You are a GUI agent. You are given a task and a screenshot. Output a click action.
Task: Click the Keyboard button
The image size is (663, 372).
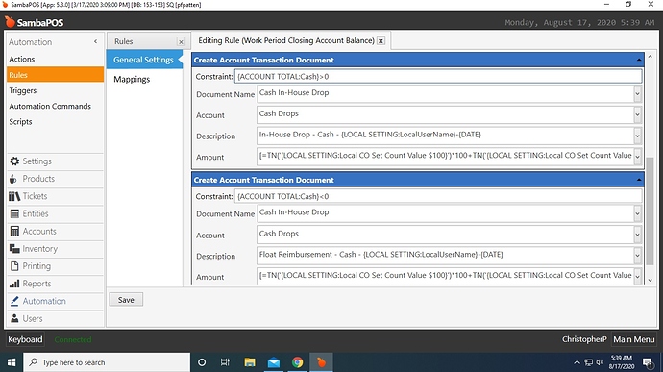[x=25, y=339]
